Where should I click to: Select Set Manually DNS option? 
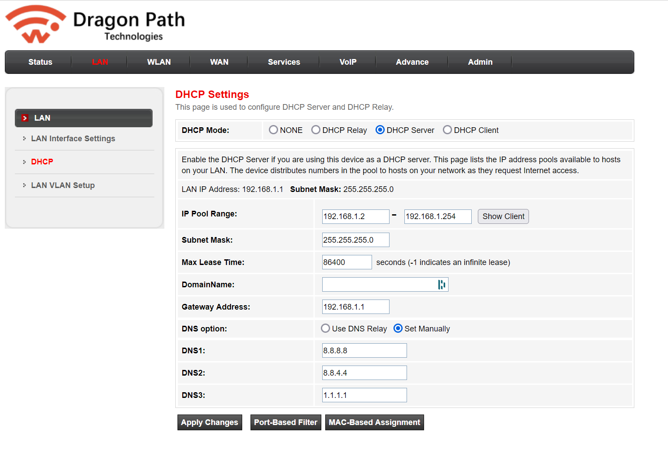tap(398, 328)
